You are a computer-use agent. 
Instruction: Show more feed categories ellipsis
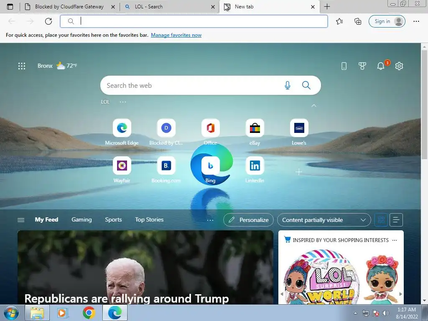[x=210, y=220]
